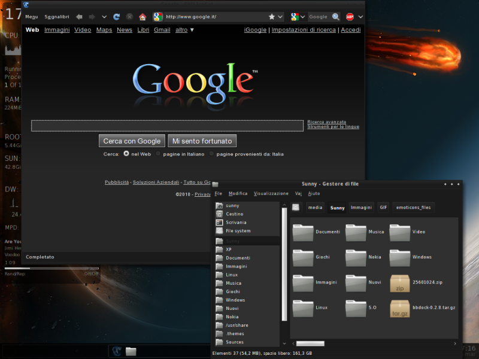This screenshot has height=359, width=479.
Task: Open the Visualizzazione menu
Action: (271, 193)
